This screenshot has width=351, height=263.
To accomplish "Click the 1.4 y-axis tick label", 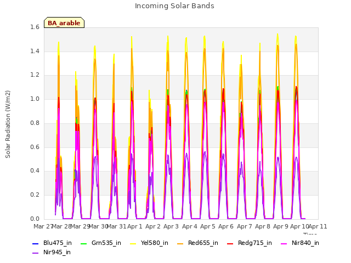I will coord(35,51).
